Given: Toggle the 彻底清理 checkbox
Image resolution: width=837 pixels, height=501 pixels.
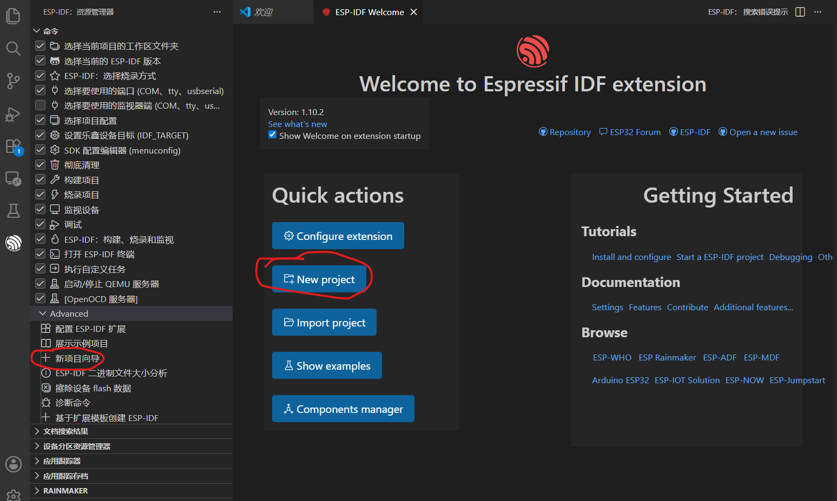Looking at the screenshot, I should click(x=40, y=165).
